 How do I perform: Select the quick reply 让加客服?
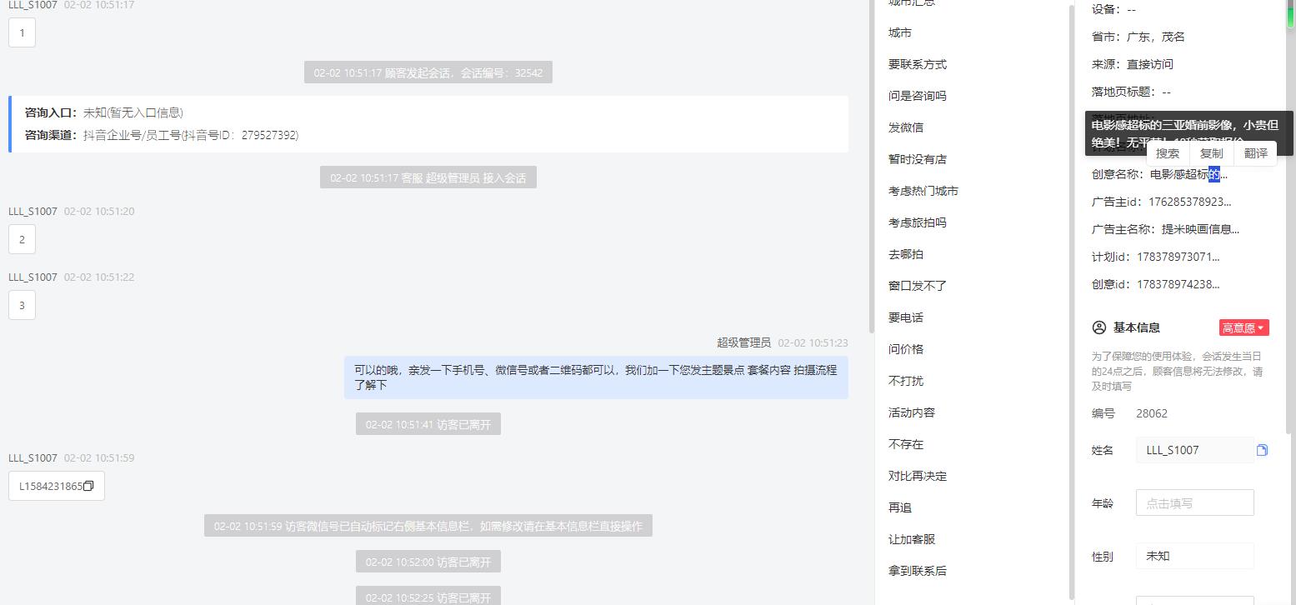[912, 539]
